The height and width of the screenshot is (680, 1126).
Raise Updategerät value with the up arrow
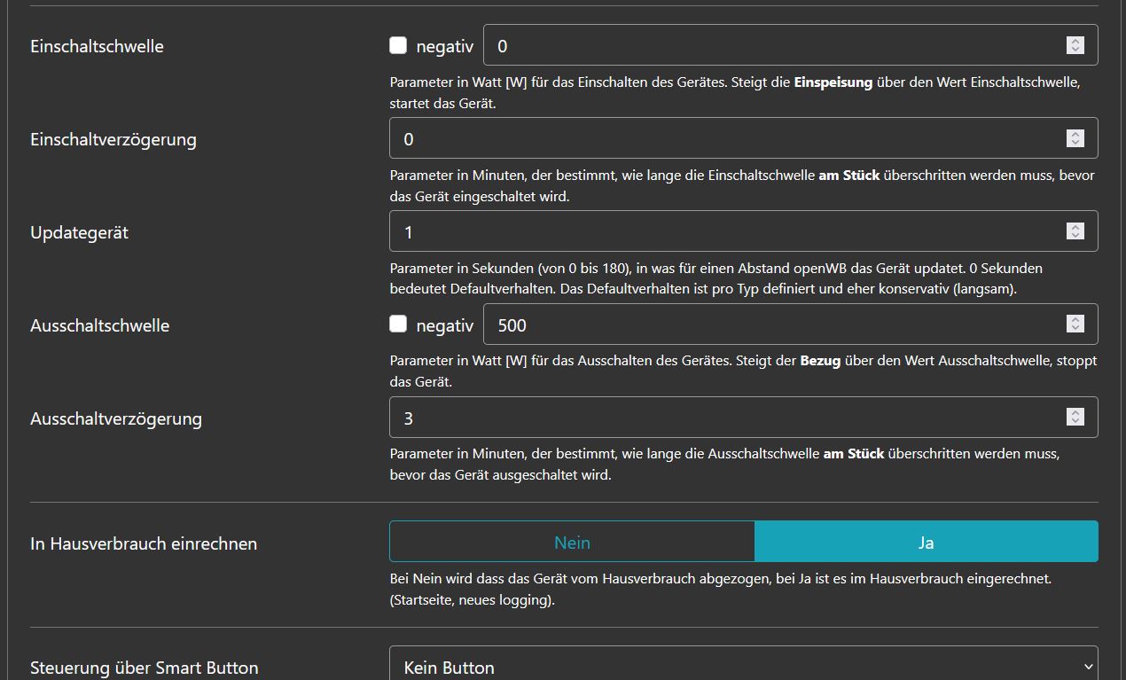(x=1075, y=227)
